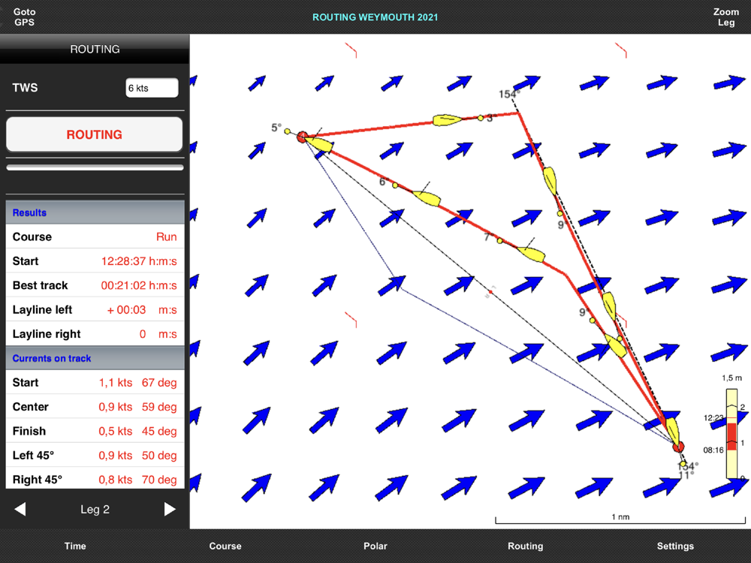Click the 12:23 tide time label
The width and height of the screenshot is (751, 563).
pyautogui.click(x=713, y=418)
